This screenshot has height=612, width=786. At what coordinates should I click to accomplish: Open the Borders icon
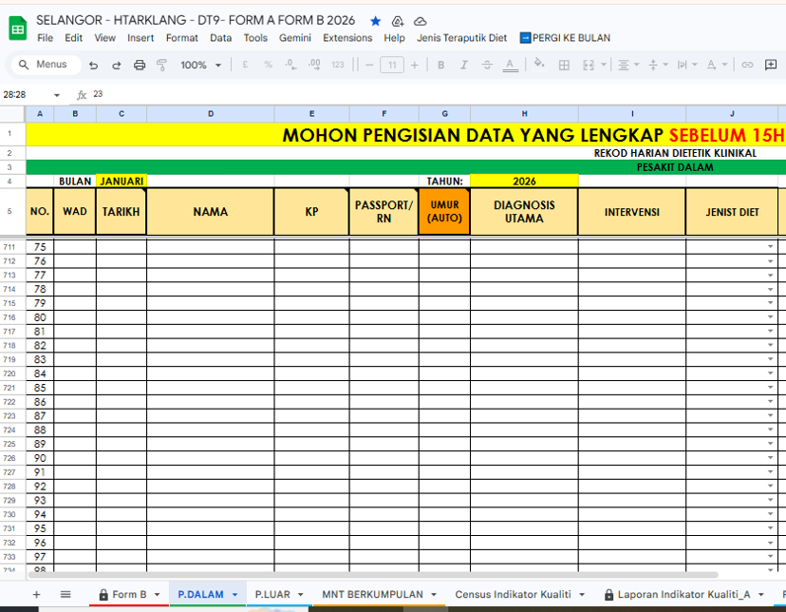coord(564,65)
